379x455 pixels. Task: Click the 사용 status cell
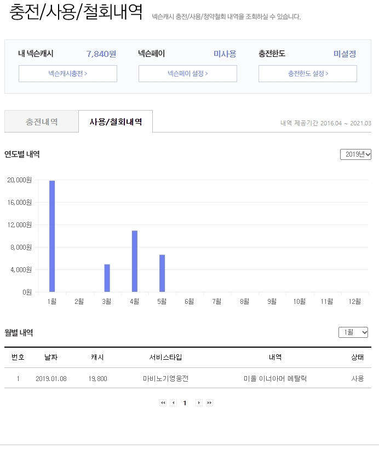[357, 378]
